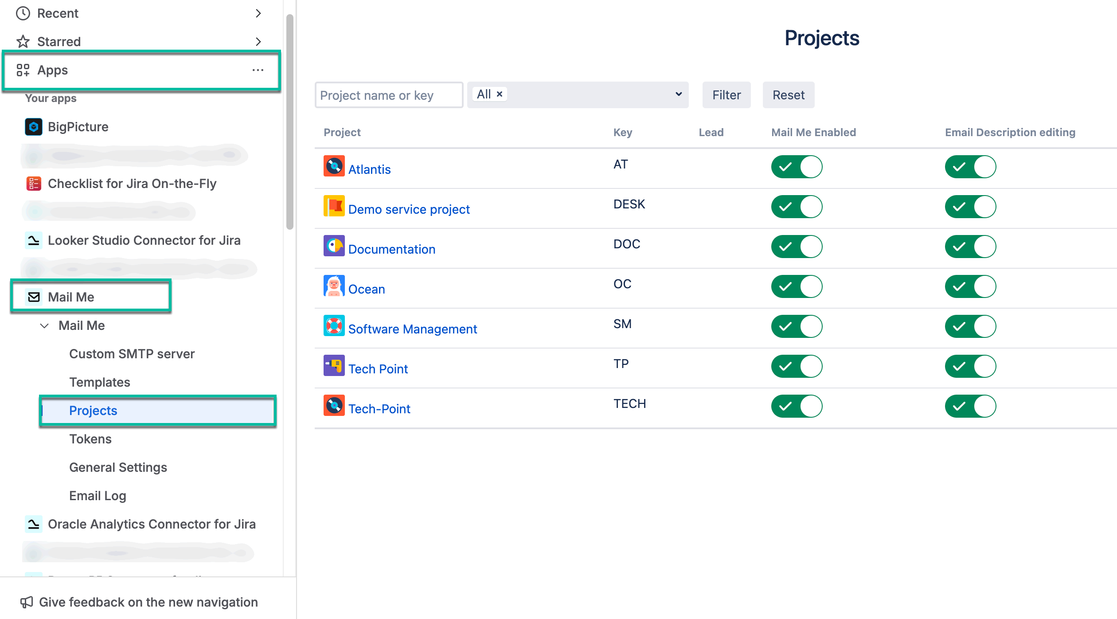Click Checklist for Jira On-the-Fly icon

tap(34, 184)
